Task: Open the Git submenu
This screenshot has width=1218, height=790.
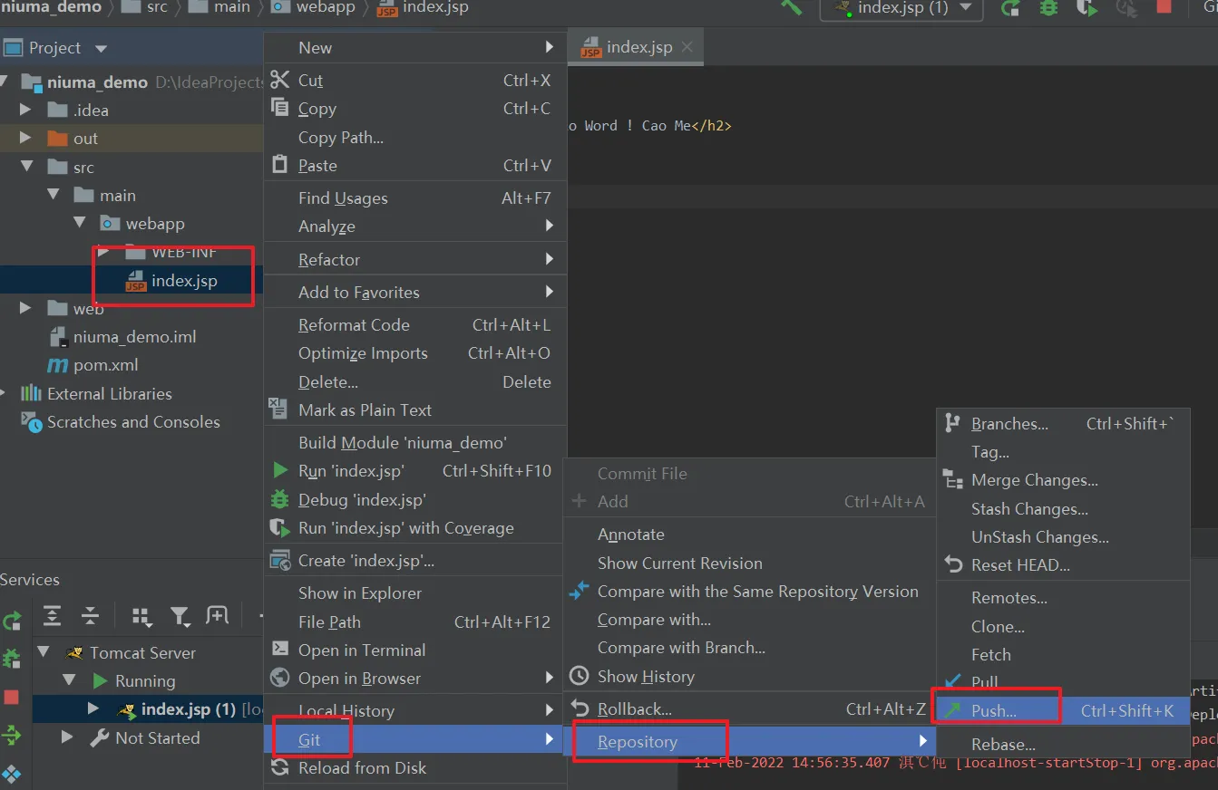Action: (414, 739)
